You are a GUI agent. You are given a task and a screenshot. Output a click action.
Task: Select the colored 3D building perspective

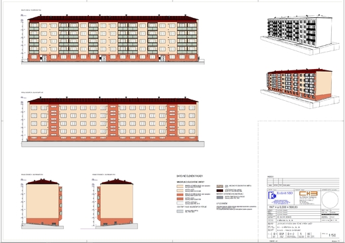coord(300,88)
